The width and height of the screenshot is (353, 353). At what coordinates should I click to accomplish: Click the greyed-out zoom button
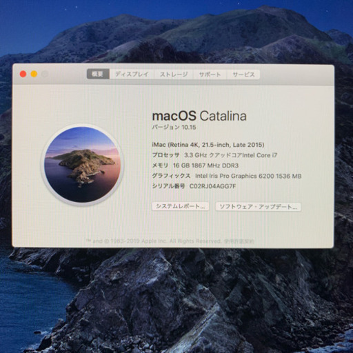tap(45, 74)
